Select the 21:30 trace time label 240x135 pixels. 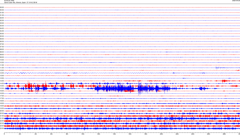[x=2, y=118]
